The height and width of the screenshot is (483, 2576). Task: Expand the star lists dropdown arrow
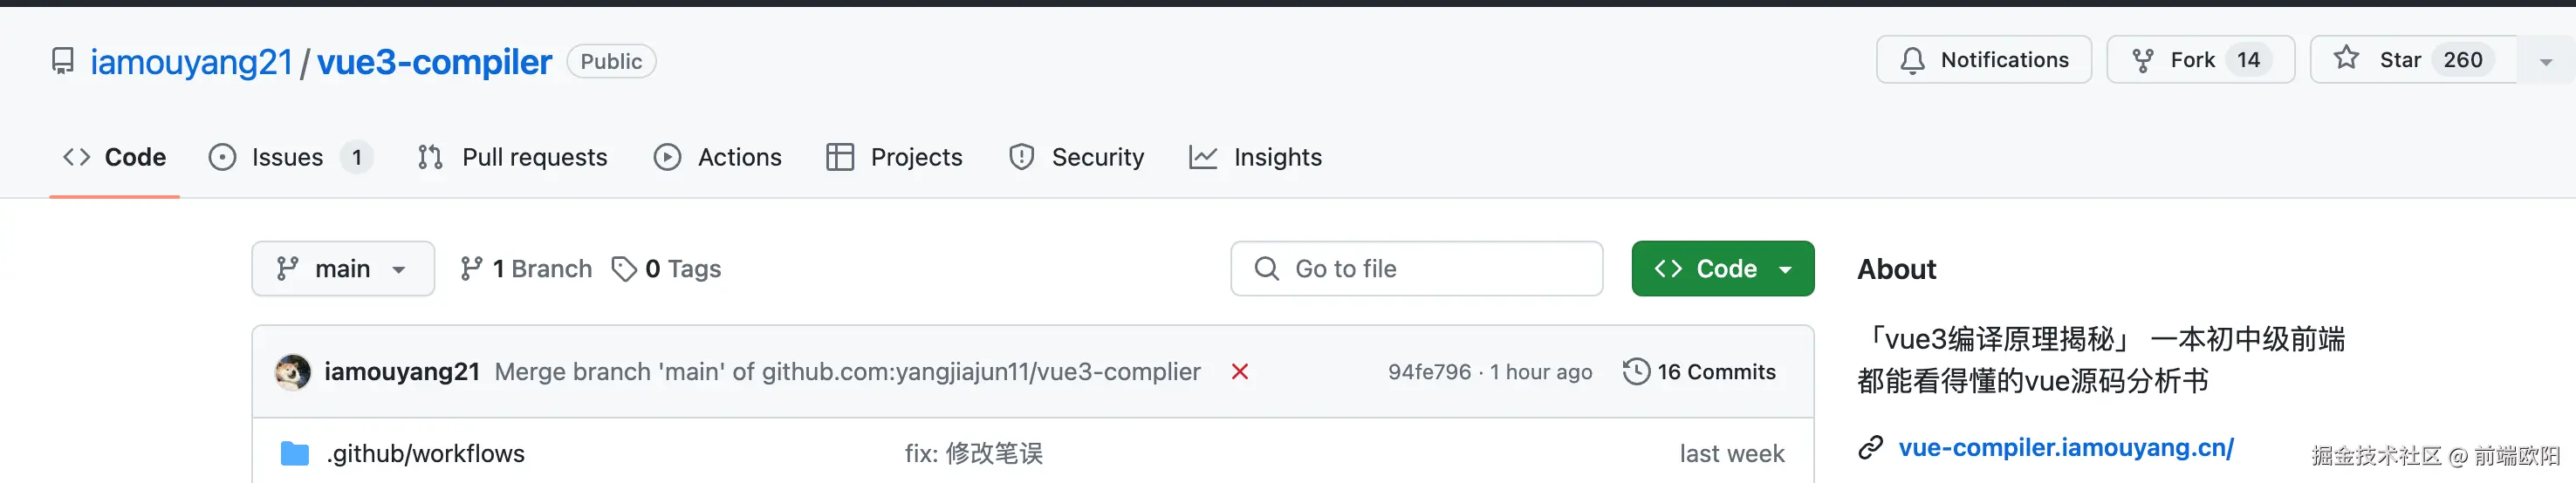coord(2545,62)
